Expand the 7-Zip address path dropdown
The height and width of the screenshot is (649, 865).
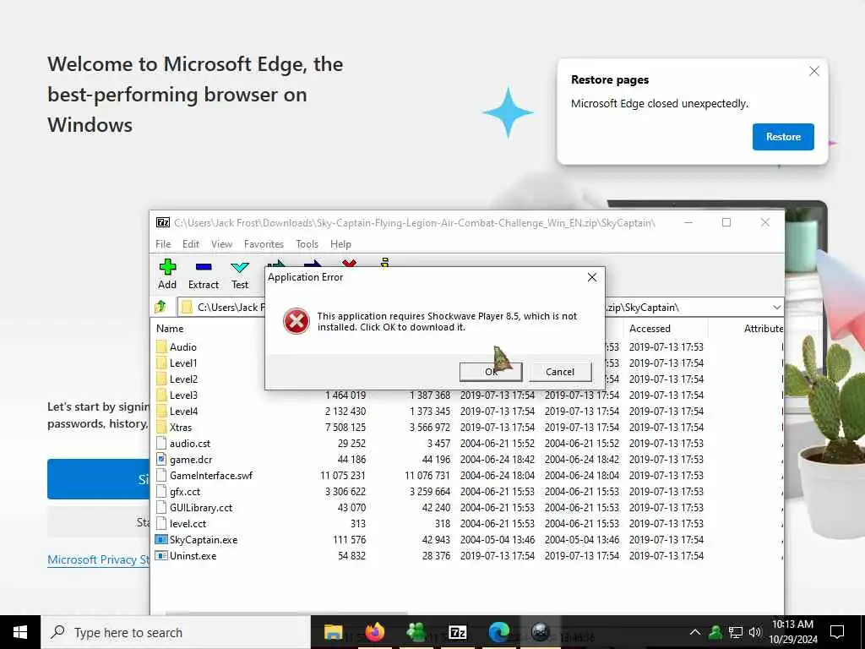pyautogui.click(x=776, y=307)
